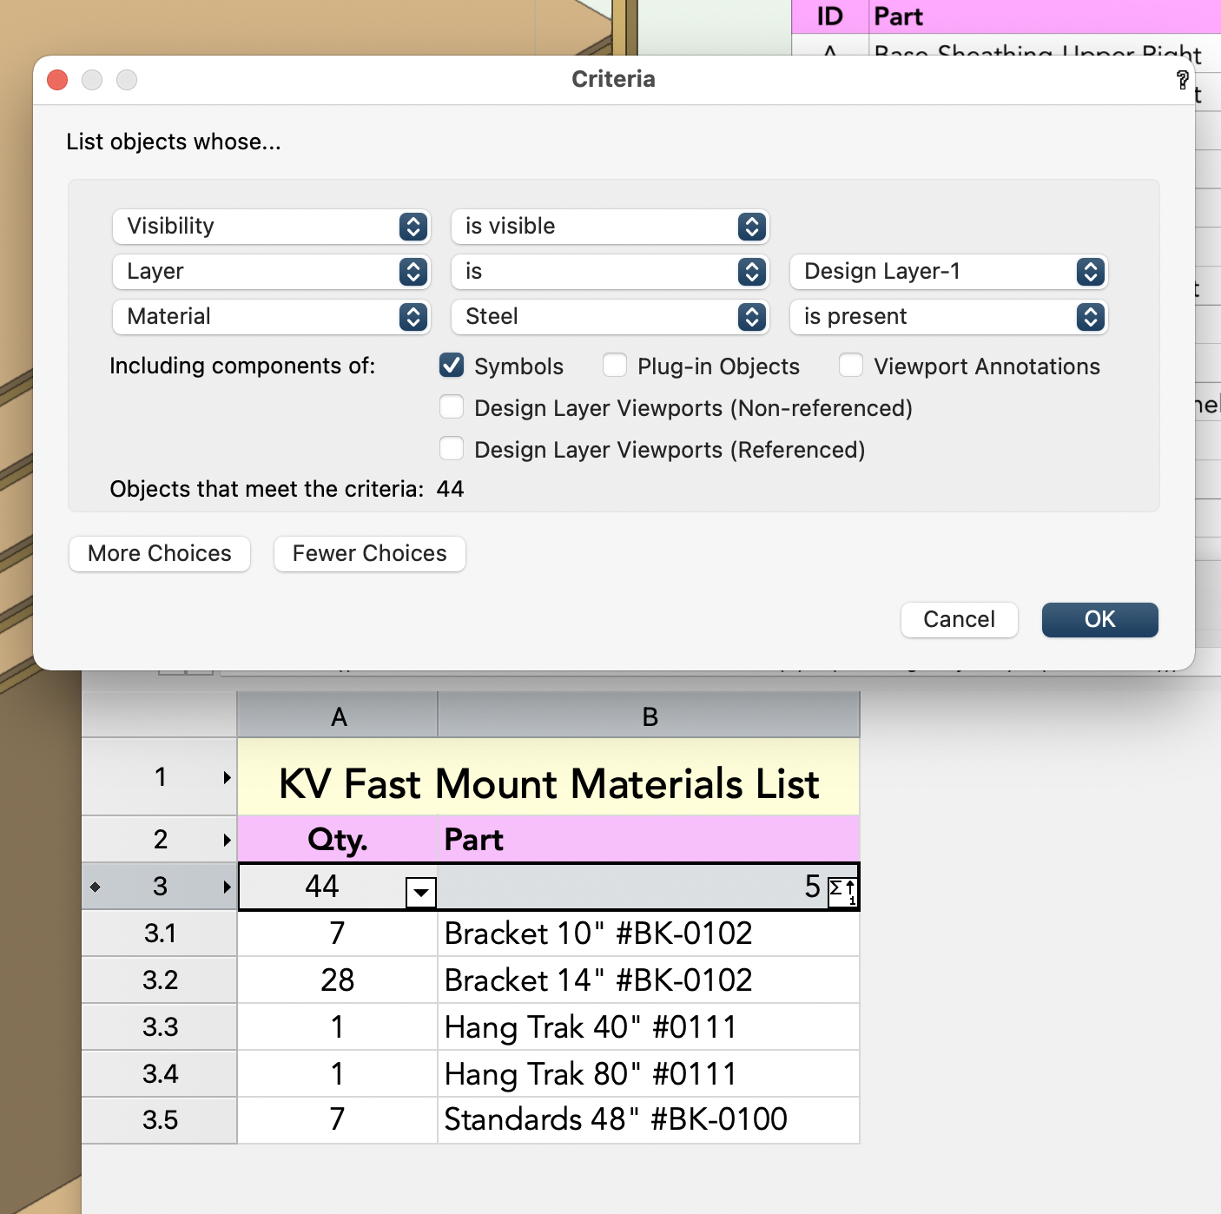Select the column B header

tap(648, 715)
